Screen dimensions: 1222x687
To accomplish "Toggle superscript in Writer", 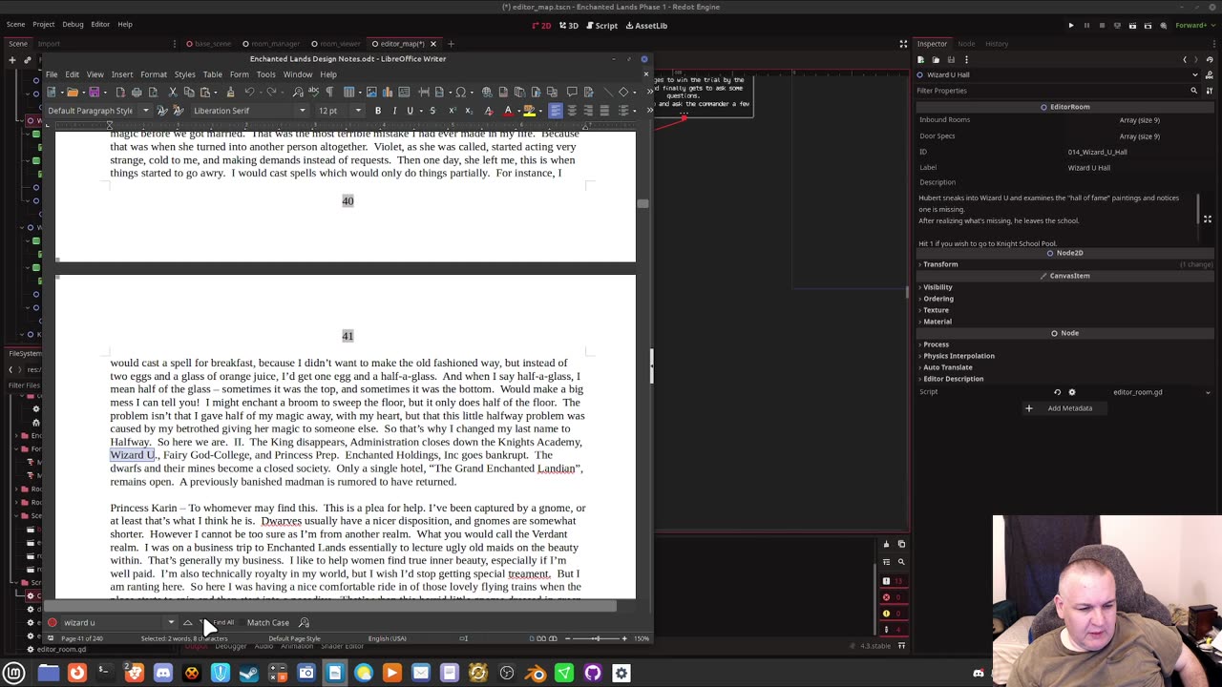I will point(452,111).
